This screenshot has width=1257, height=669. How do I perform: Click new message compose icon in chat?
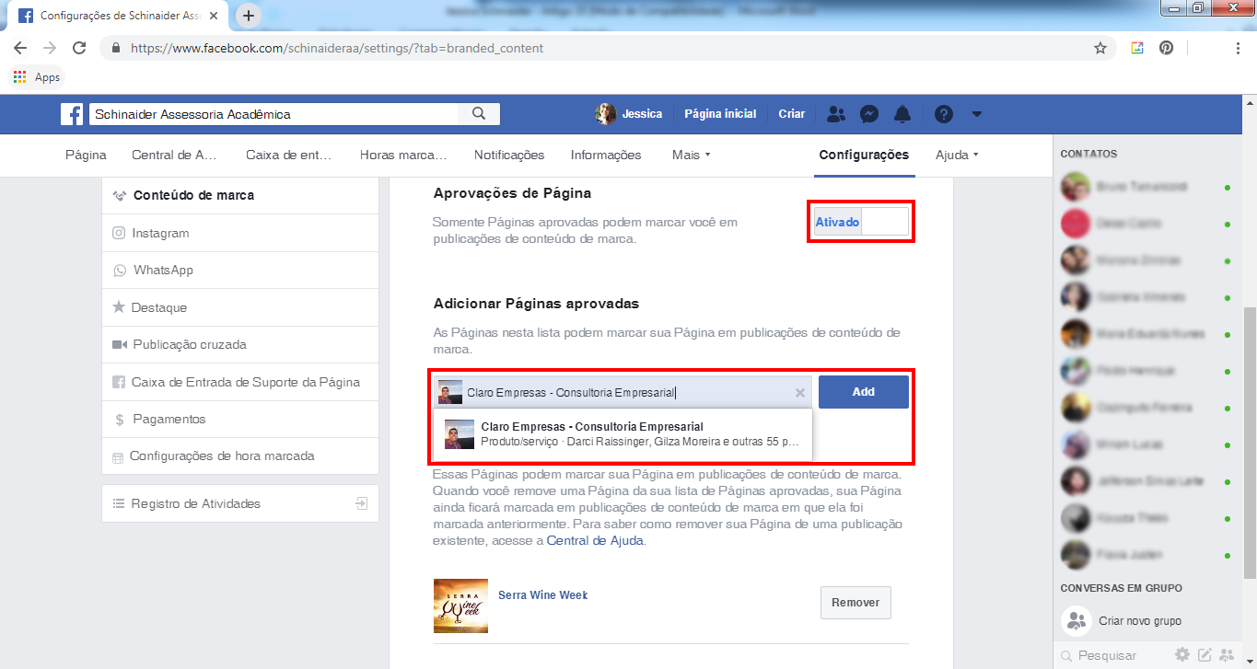click(1205, 655)
